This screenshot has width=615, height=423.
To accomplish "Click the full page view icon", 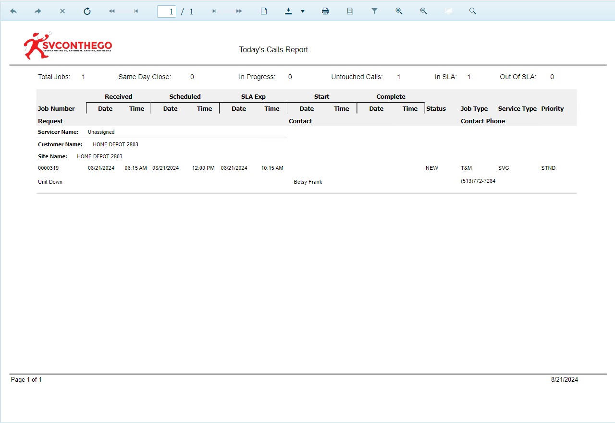I will [448, 11].
